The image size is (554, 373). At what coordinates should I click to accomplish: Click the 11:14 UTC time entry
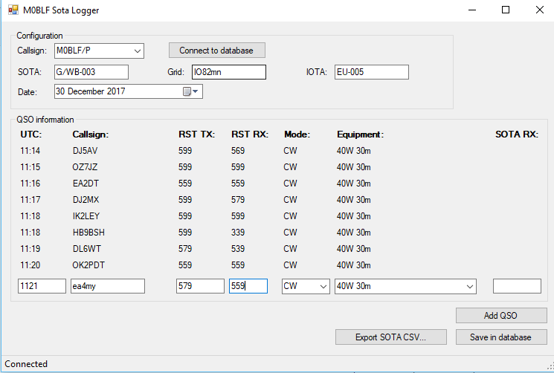[30, 151]
